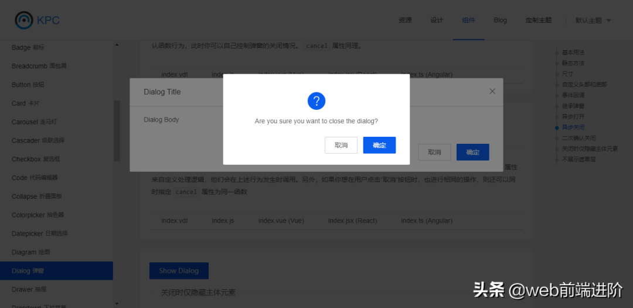Viewport: 633px width, 308px height.
Task: Select Datepicker 日期选择 in sidebar
Action: [x=56, y=234]
